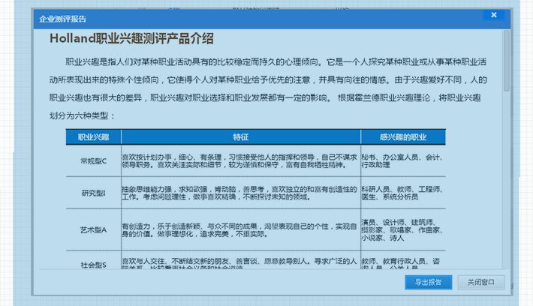
Task: Select the 艺术型A row label
Action: [94, 230]
